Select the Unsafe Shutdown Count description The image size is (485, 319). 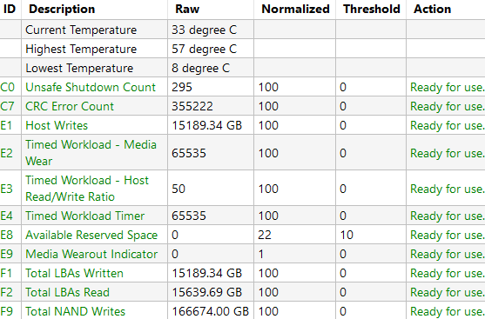pos(91,88)
